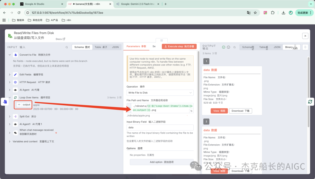Switch OUTPUT view to JSON
The height and width of the screenshot is (179, 315).
pyautogui.click(x=277, y=47)
